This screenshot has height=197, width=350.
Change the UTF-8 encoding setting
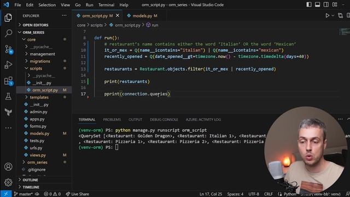254,194
